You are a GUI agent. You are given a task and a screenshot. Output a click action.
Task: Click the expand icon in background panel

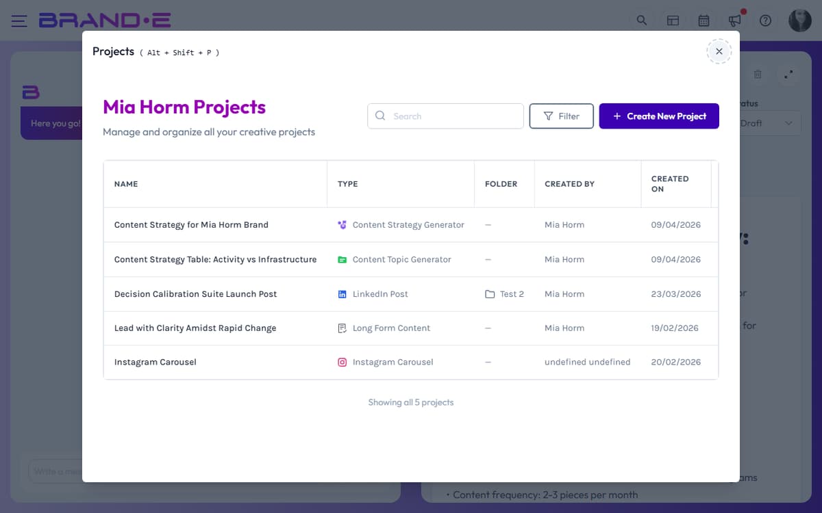pyautogui.click(x=788, y=74)
